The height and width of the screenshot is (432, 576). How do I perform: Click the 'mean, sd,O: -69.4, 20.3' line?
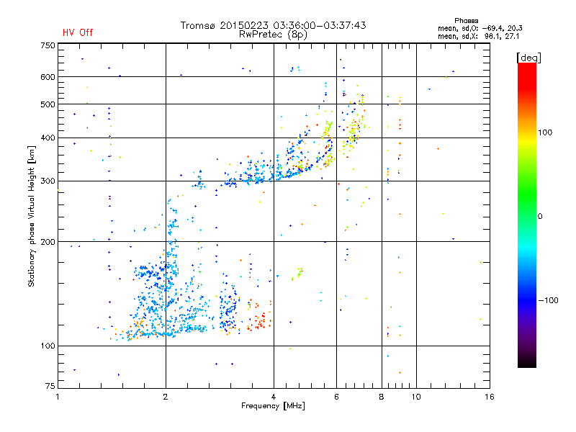tap(480, 28)
